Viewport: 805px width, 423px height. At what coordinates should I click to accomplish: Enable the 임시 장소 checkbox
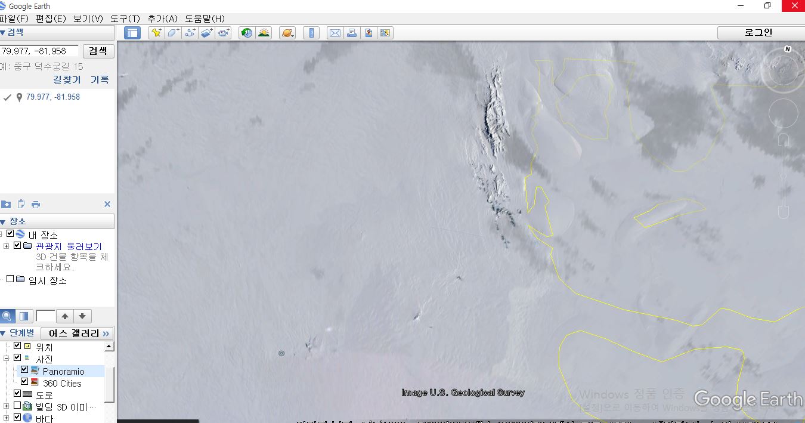click(x=10, y=279)
